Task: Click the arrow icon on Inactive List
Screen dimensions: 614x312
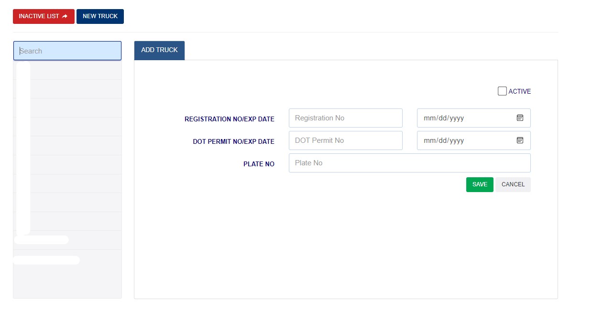Action: tap(65, 16)
